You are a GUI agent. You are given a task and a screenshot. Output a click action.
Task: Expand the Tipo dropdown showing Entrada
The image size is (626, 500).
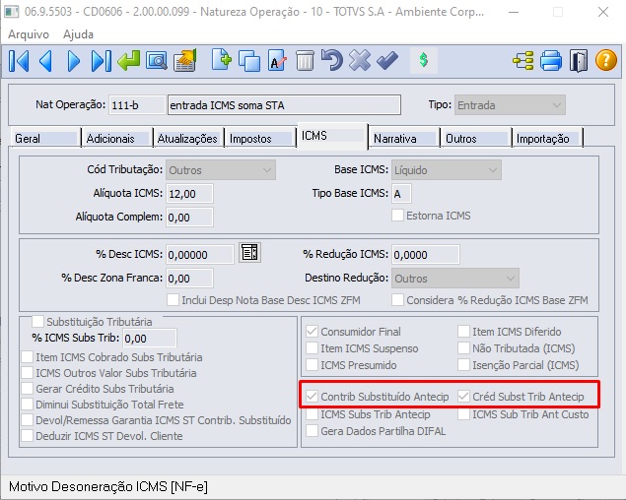pos(510,105)
